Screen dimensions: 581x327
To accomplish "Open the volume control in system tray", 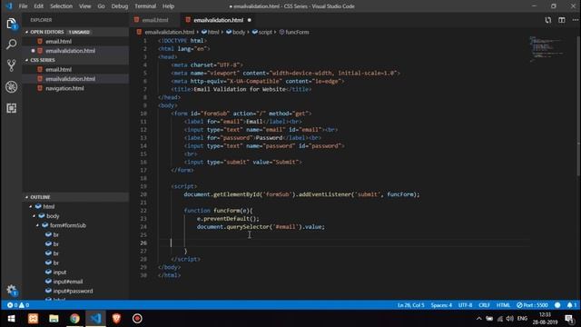I will point(510,319).
